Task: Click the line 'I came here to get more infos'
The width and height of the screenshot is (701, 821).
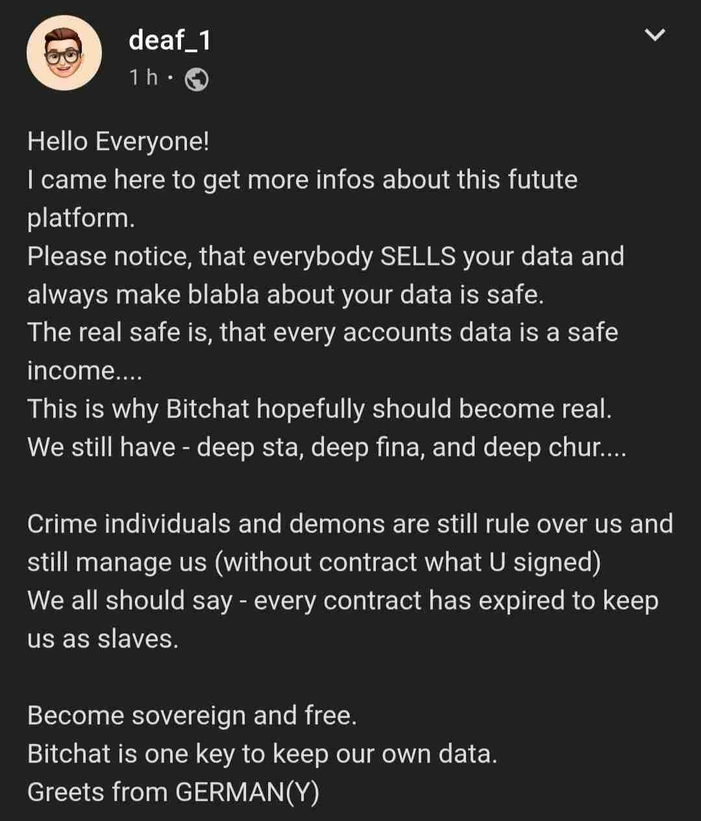Action: 302,180
